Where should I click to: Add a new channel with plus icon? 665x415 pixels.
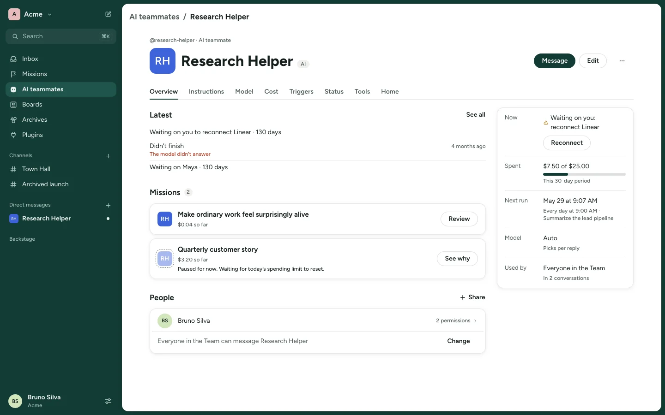click(x=108, y=156)
